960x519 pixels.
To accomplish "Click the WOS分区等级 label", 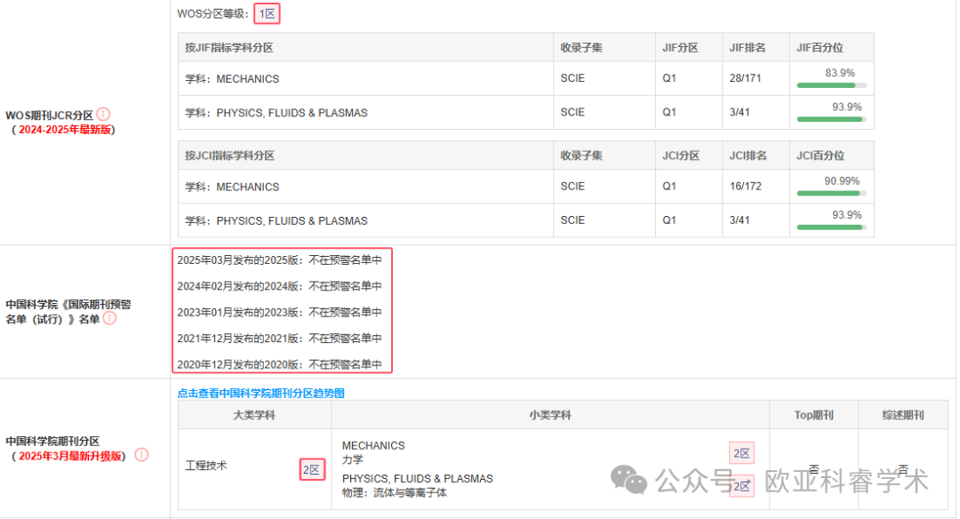I will click(213, 13).
